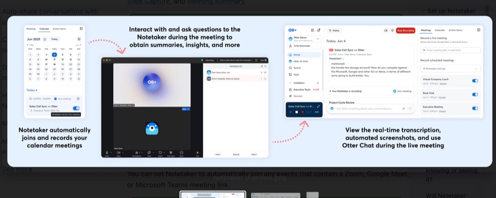Viewport: 496px width, 198px height.
Task: Open calendar settings gear in calendar card
Action: 79,39
